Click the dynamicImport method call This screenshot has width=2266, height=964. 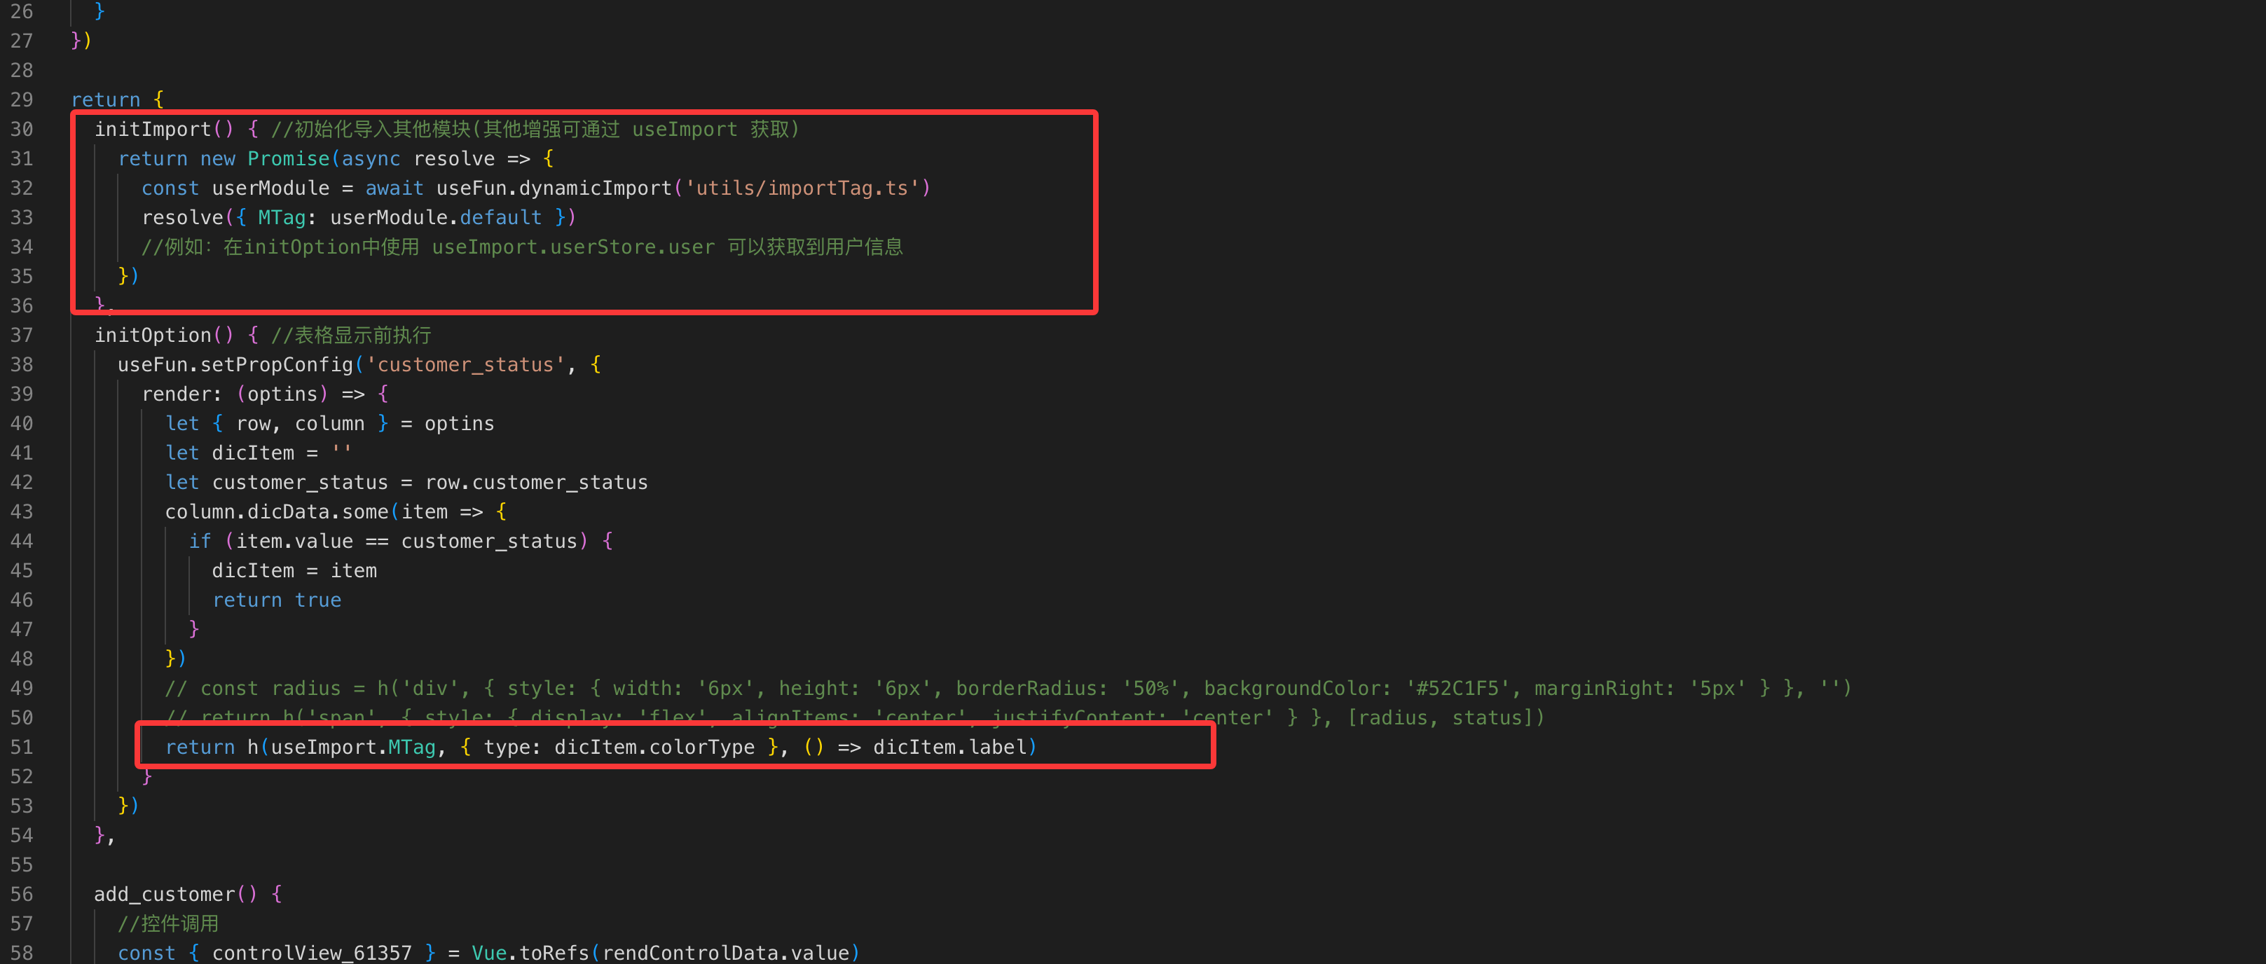(x=595, y=188)
